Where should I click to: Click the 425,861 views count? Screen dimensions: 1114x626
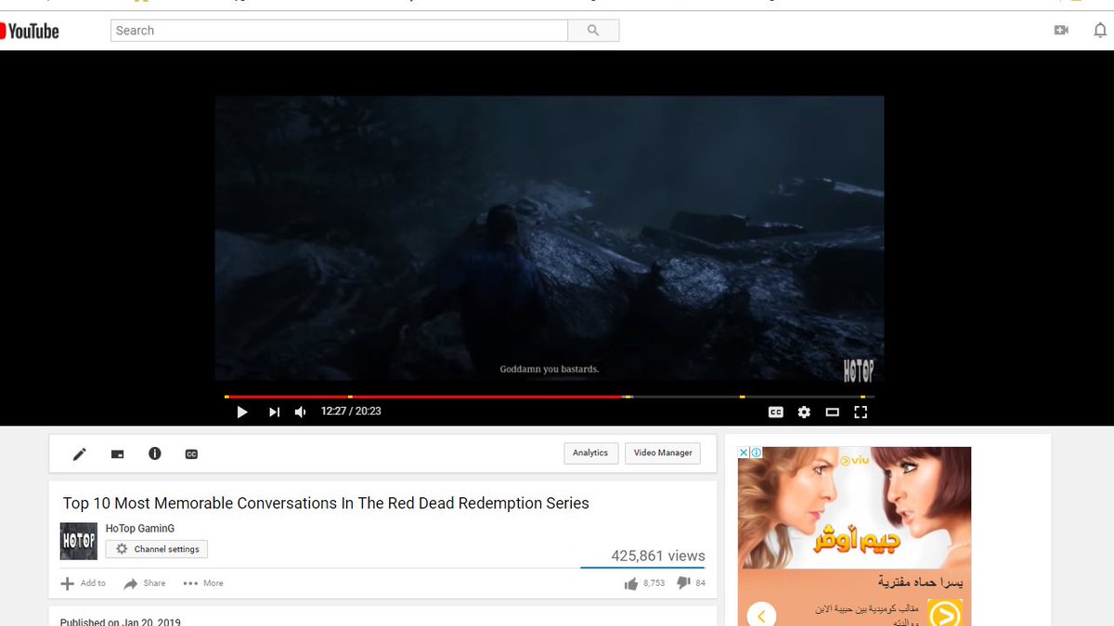tap(658, 556)
